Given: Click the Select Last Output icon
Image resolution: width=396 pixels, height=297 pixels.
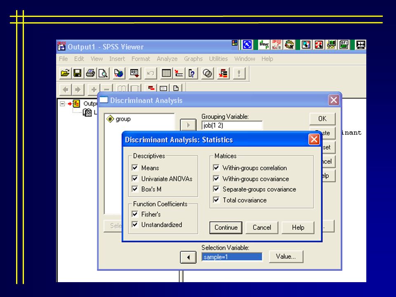Looking at the screenshot, I should [x=223, y=73].
